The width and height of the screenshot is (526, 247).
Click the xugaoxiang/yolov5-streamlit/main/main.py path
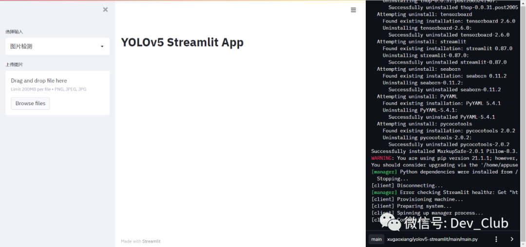(432, 239)
